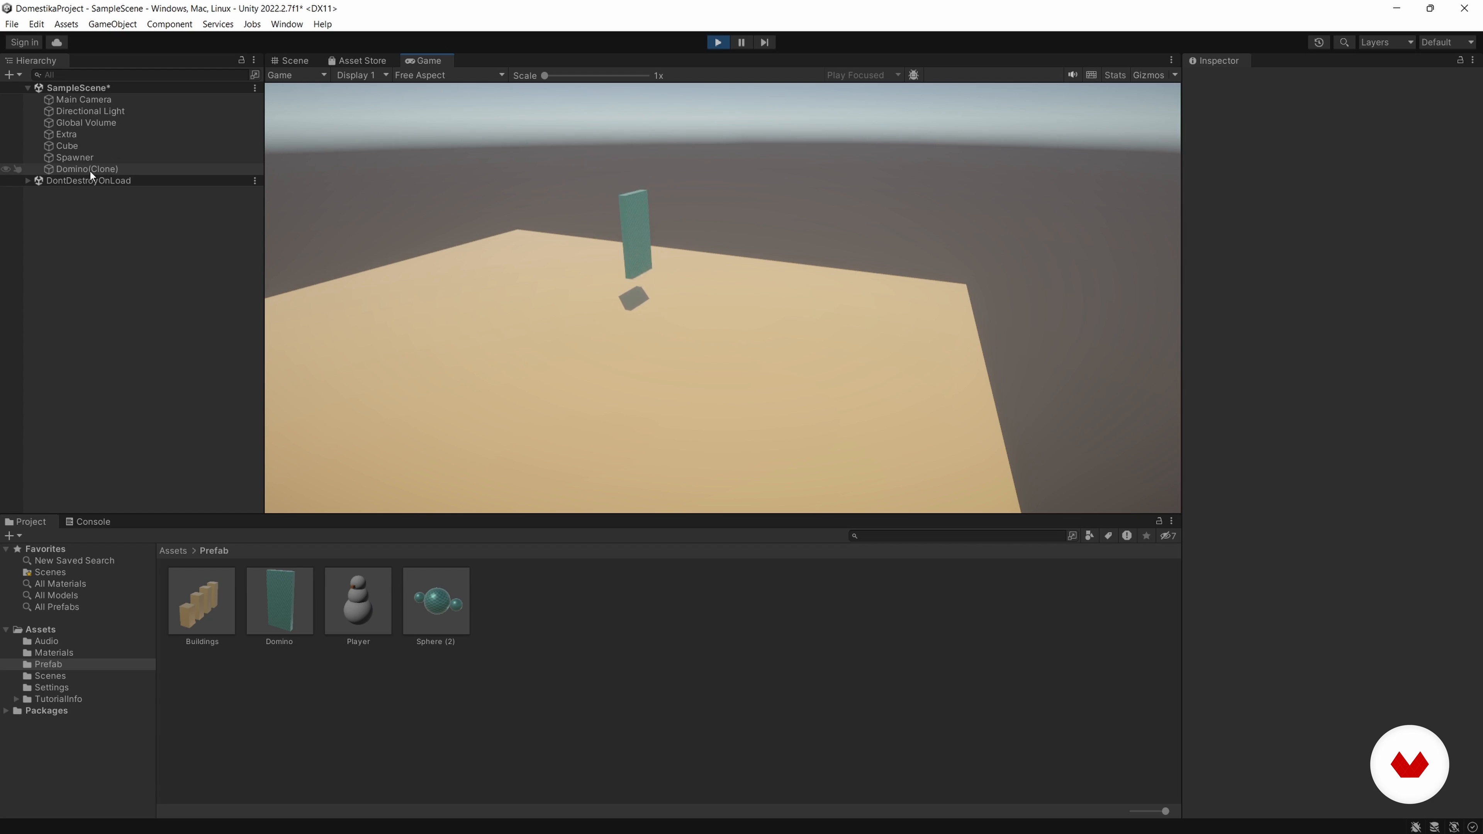Viewport: 1483px width, 834px height.
Task: Open the Window menu
Action: [287, 24]
